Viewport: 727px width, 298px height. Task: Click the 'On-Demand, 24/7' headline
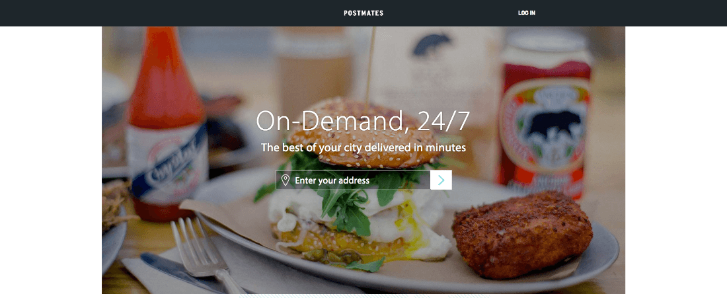[363, 122]
